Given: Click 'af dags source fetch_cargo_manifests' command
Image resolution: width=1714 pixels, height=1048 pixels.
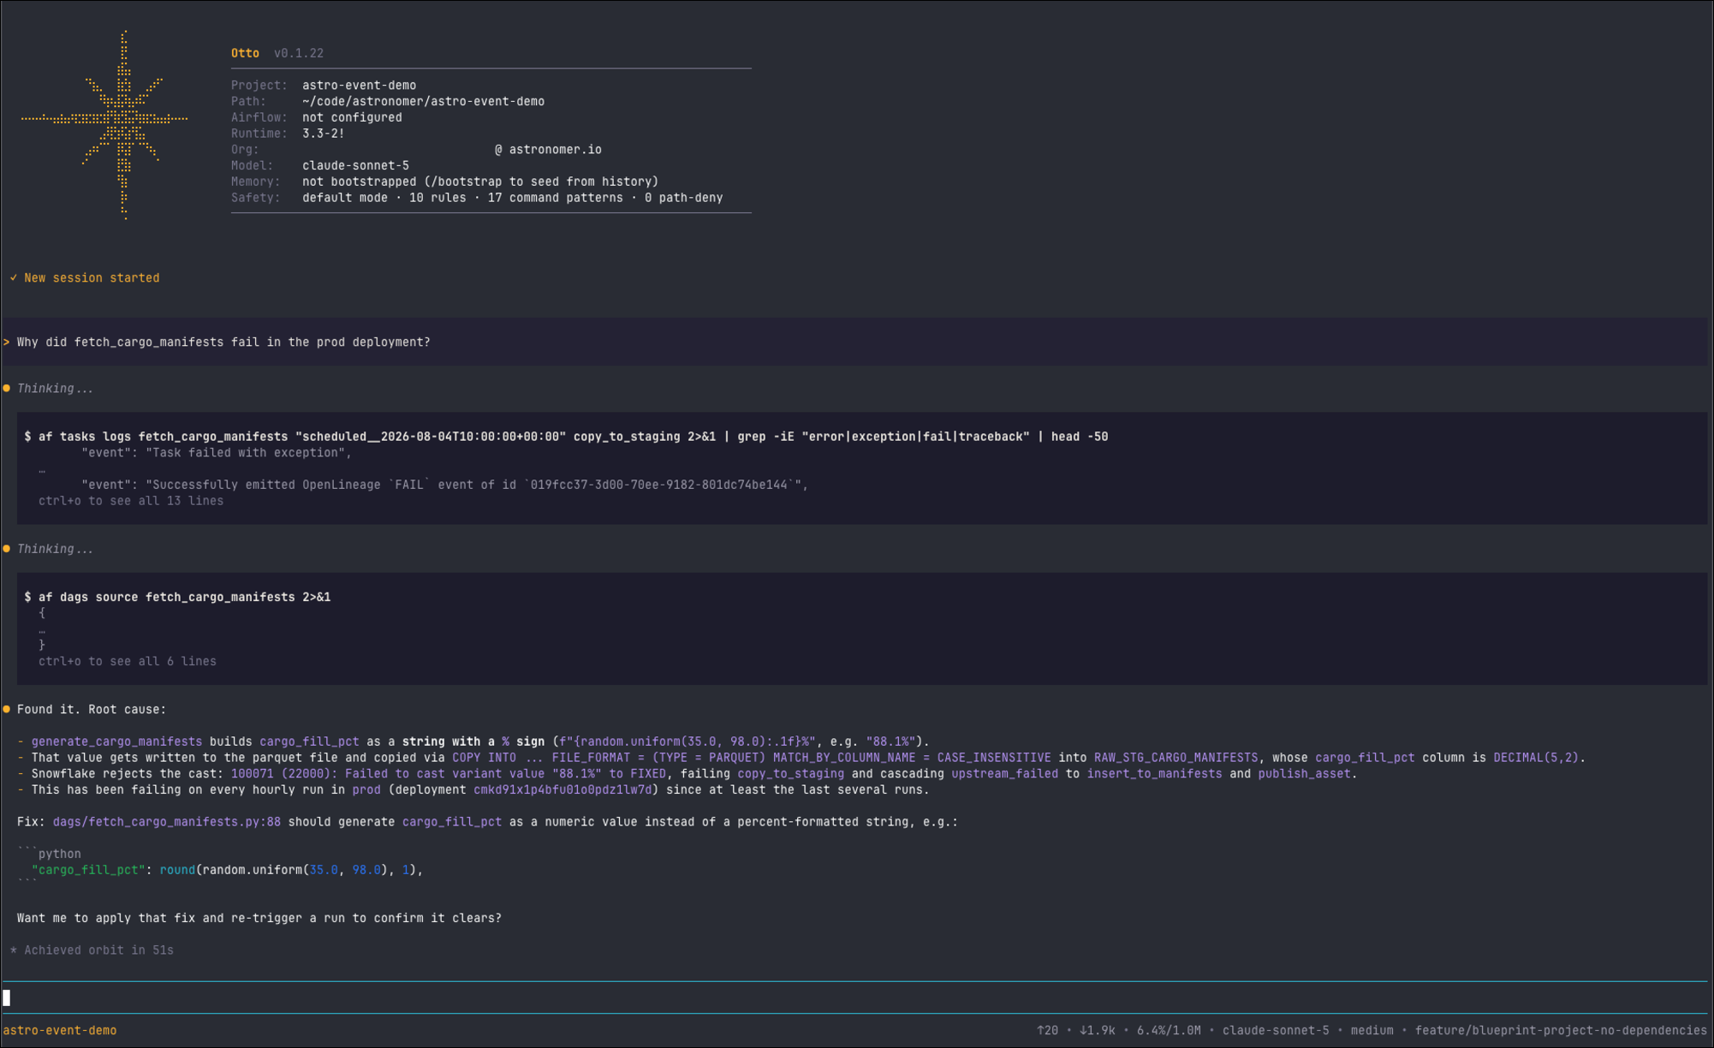Looking at the screenshot, I should pos(177,597).
